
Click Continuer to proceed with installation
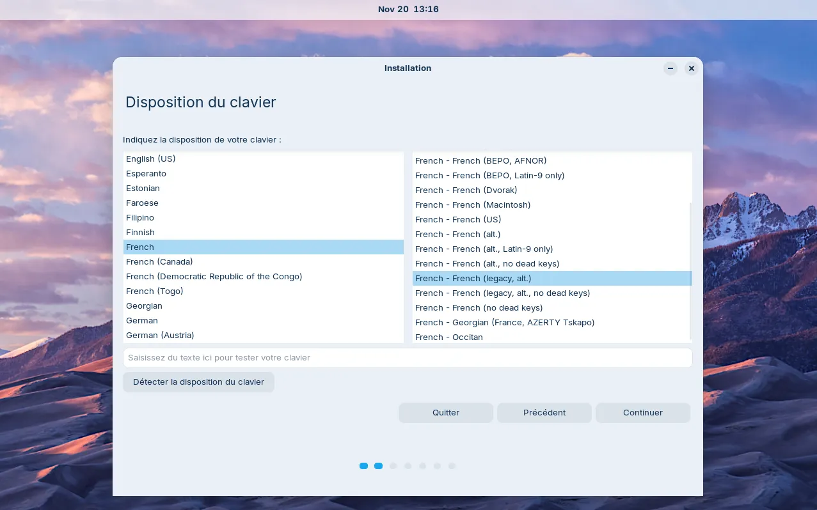tap(642, 412)
